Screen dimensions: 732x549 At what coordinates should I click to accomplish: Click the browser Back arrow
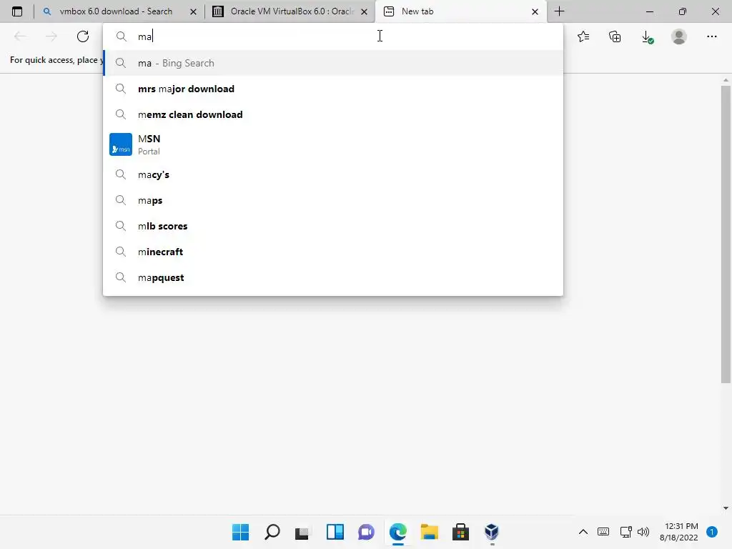click(x=20, y=36)
